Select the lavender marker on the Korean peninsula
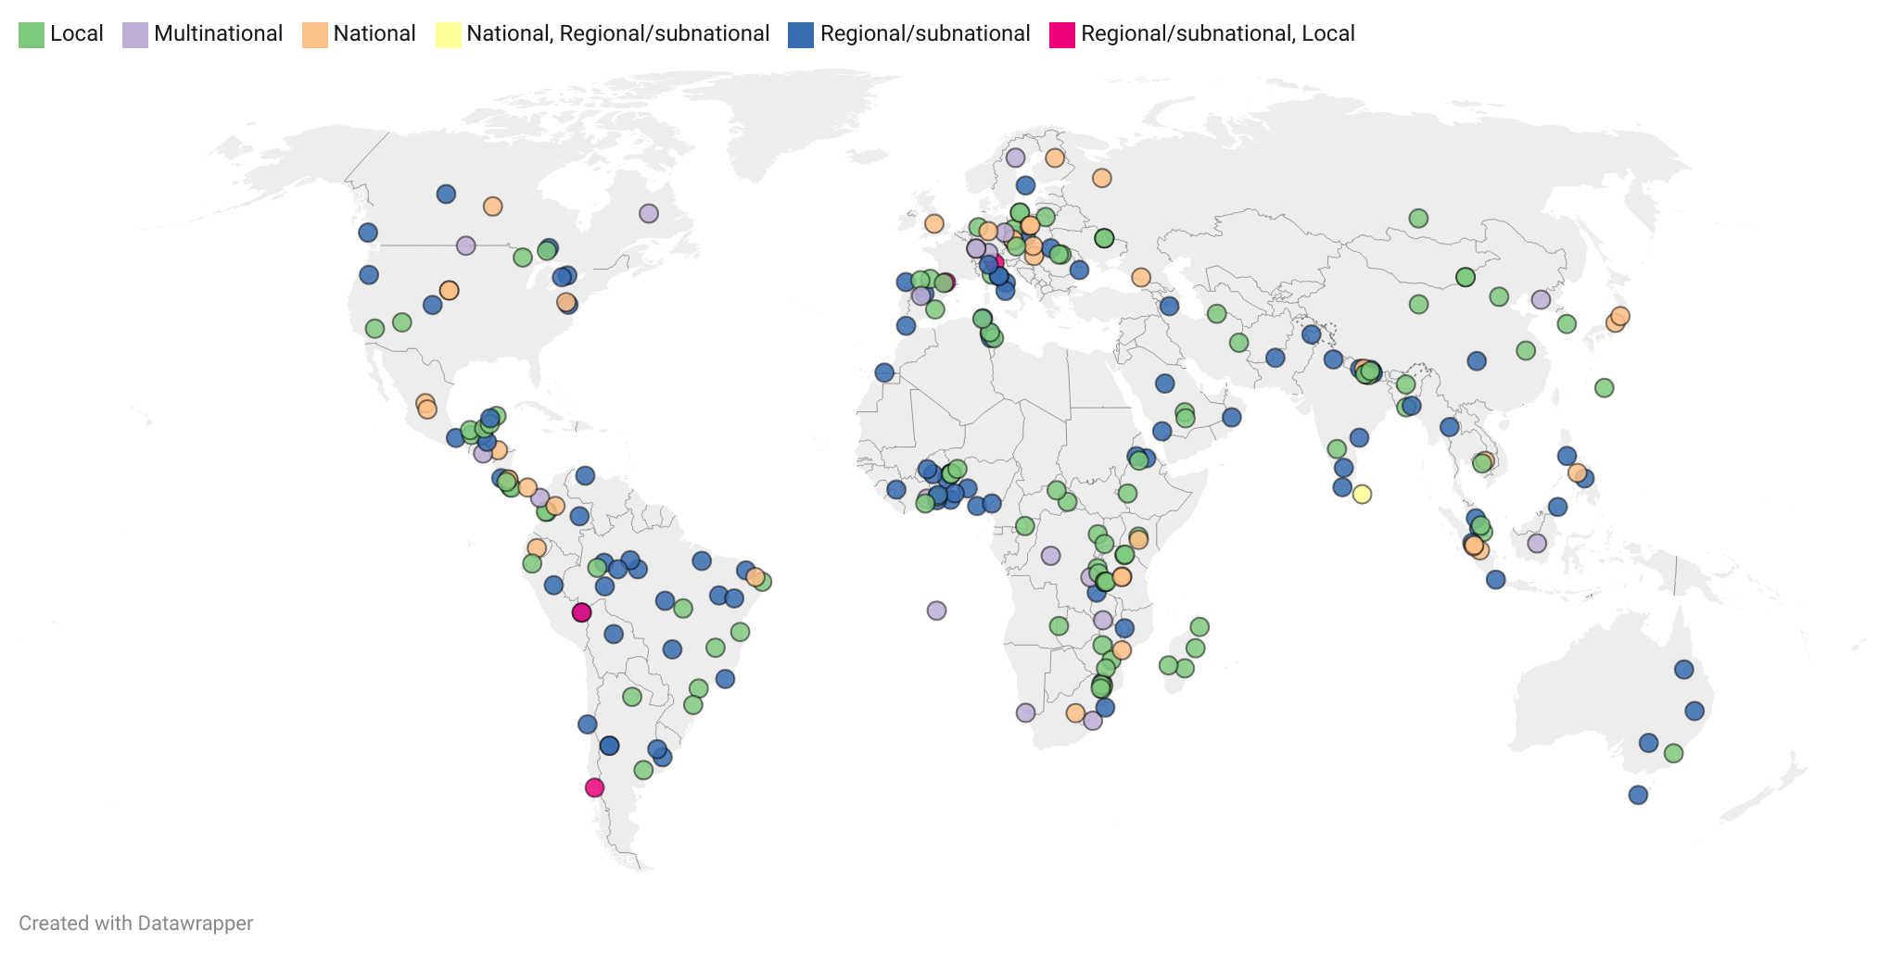Screen dimensions: 1891x956 1541,300
